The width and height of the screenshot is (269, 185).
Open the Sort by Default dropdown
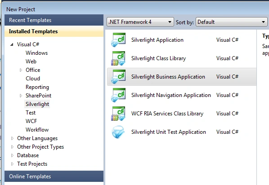click(x=231, y=22)
